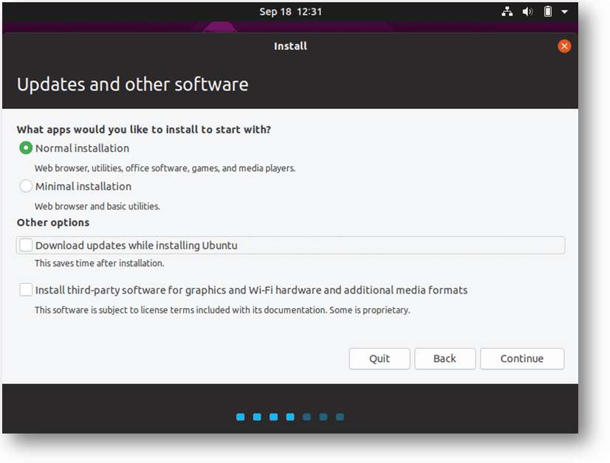Screen dimensions: 610x463
Task: Click the Quit button
Action: click(380, 358)
